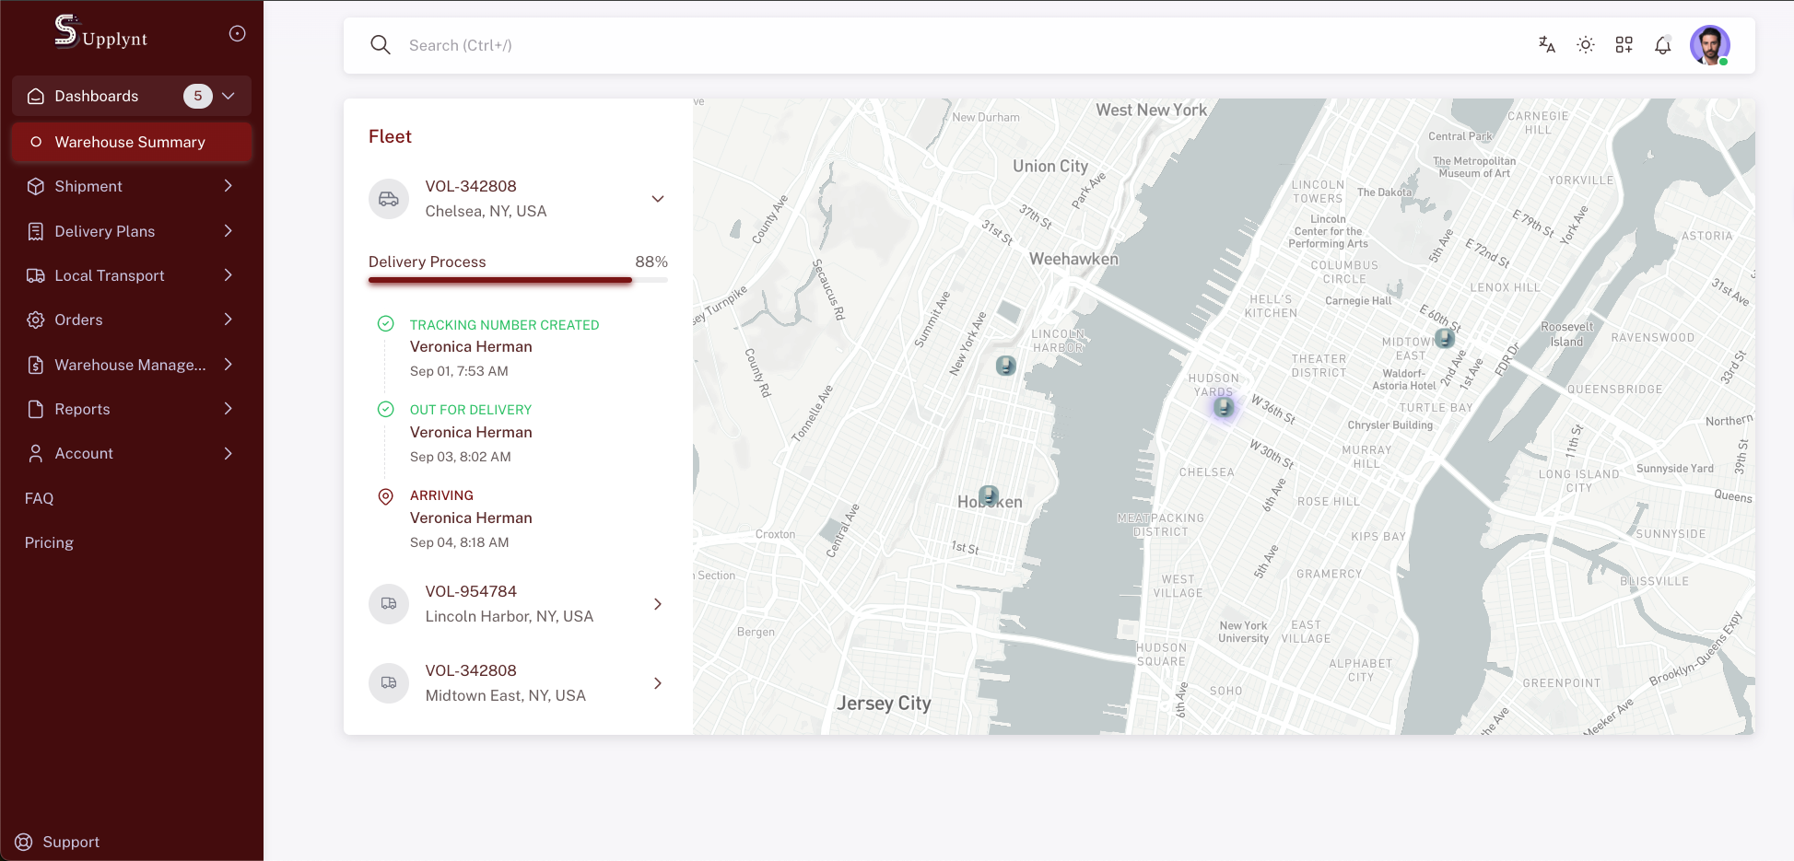1794x861 pixels.
Task: Open the language translate icon
Action: pyautogui.click(x=1547, y=45)
